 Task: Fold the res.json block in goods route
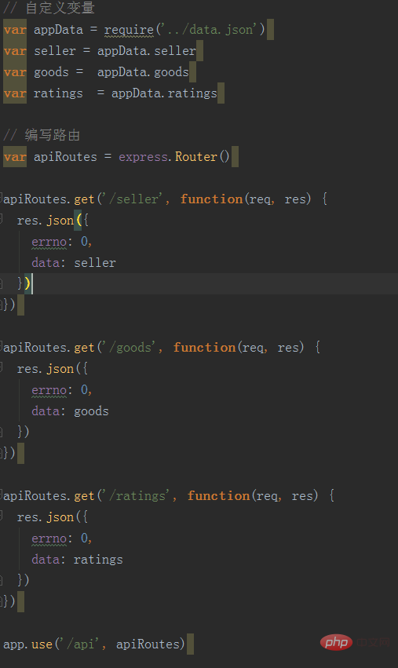(2, 368)
